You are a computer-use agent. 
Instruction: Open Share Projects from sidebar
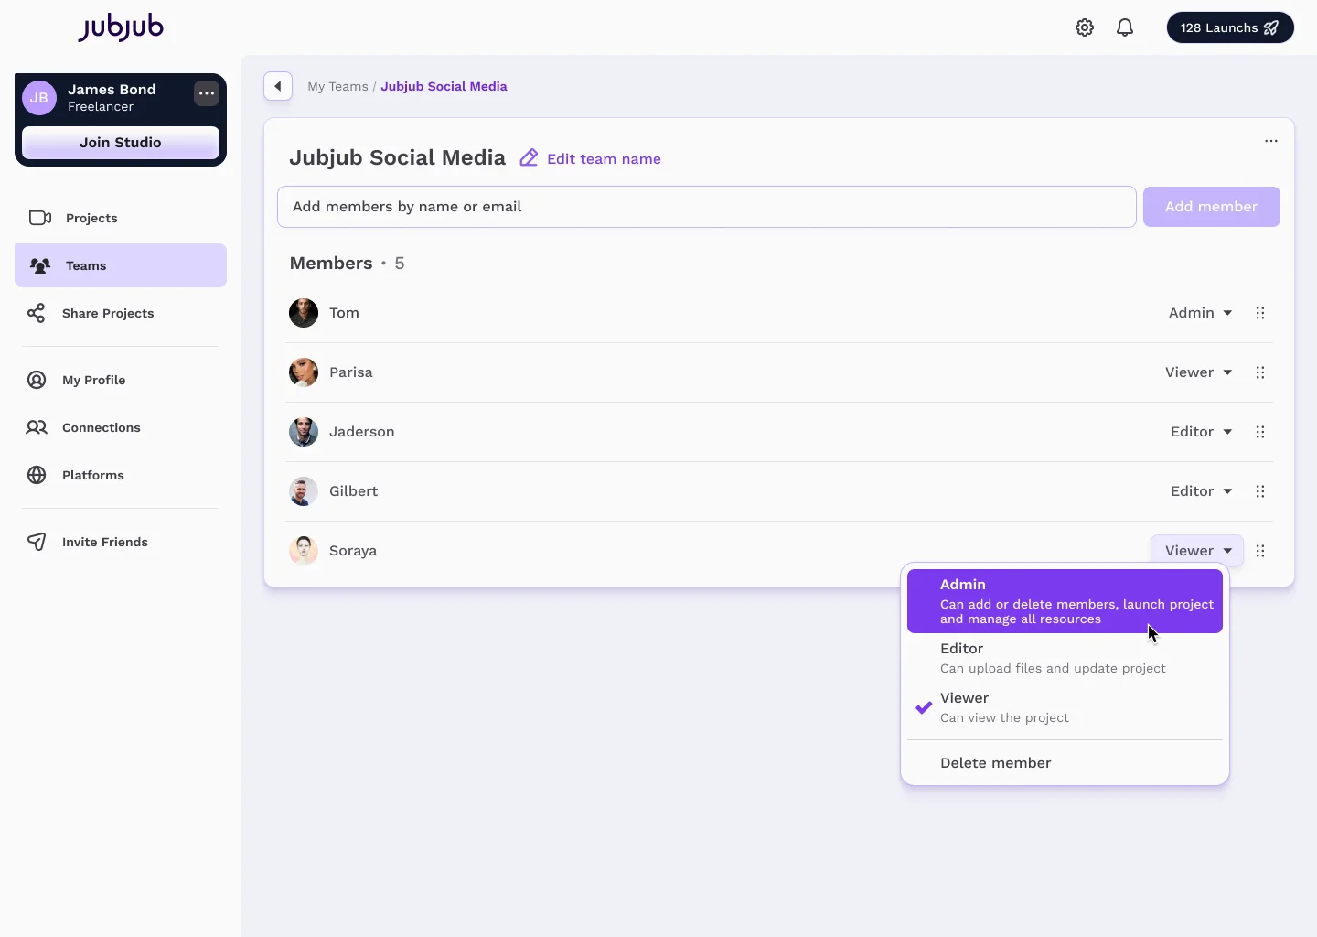(x=36, y=313)
